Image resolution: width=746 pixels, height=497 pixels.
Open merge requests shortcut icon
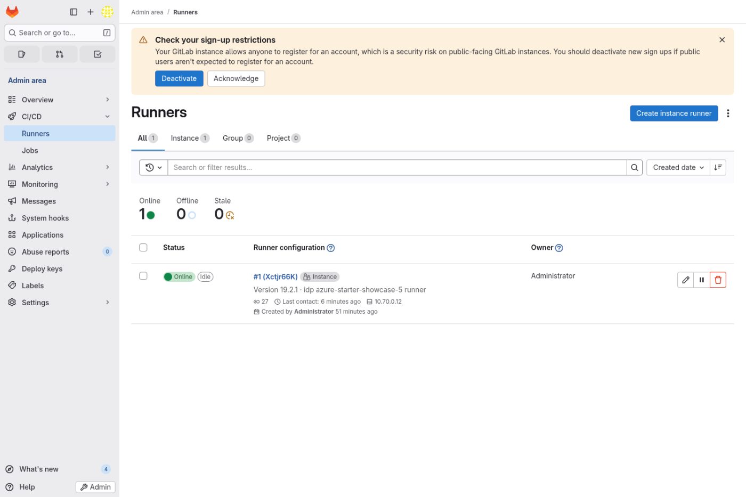click(60, 54)
